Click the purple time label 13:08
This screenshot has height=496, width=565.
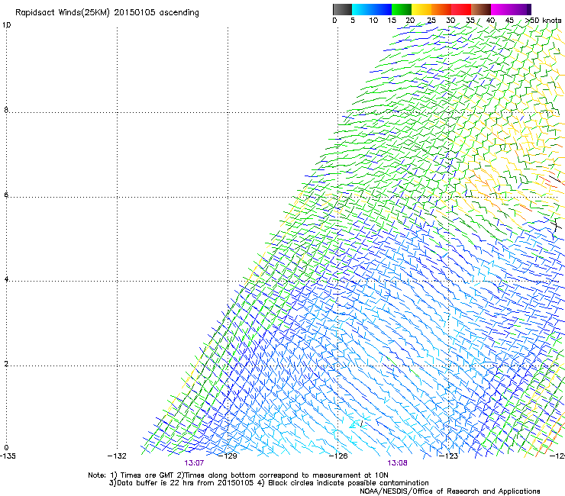[x=398, y=463]
